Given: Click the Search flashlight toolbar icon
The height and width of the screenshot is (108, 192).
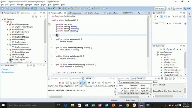Looking at the screenshot, I should [78, 8].
